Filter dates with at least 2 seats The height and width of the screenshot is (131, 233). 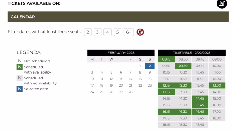point(88,32)
